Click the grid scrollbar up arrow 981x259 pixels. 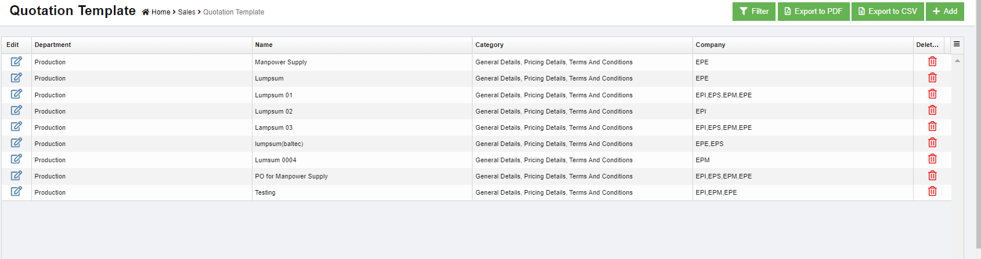[957, 61]
